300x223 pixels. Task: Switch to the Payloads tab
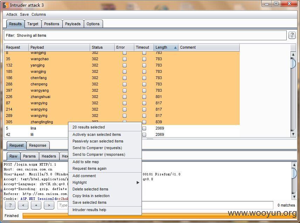[73, 24]
